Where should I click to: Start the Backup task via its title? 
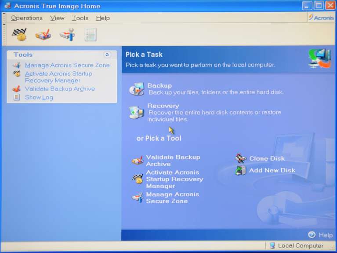(159, 85)
